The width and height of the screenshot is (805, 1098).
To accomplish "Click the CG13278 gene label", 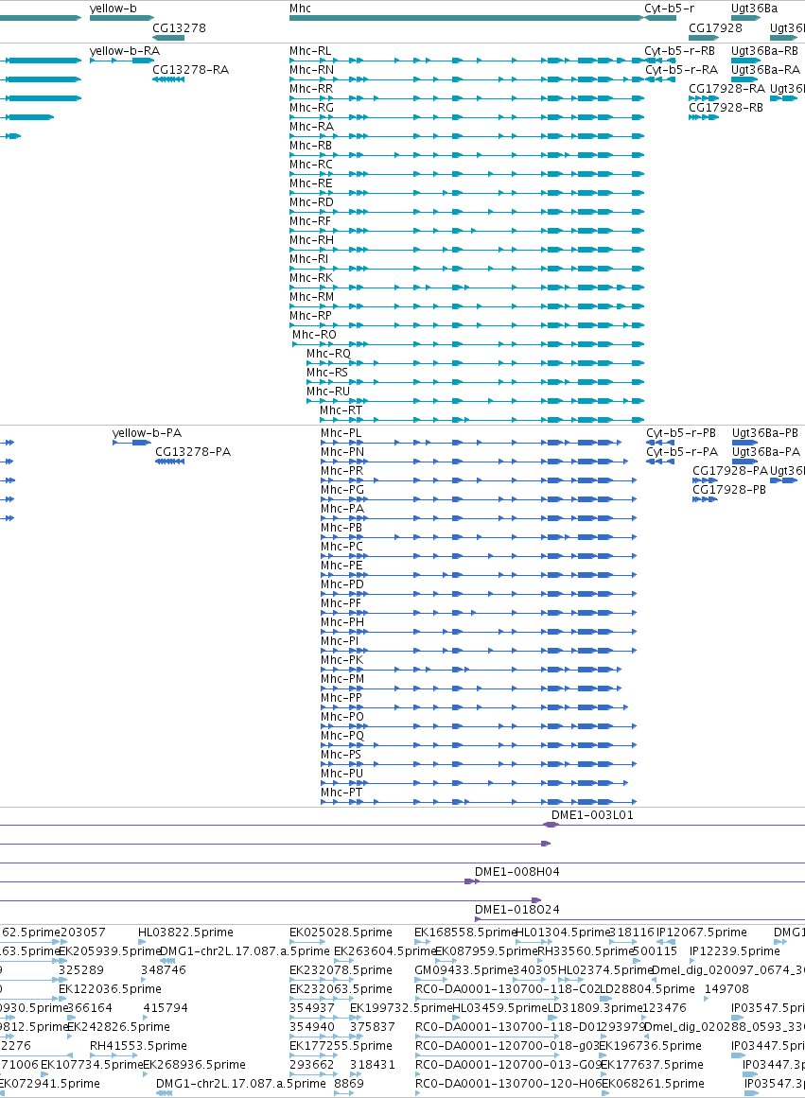I will pyautogui.click(x=180, y=28).
